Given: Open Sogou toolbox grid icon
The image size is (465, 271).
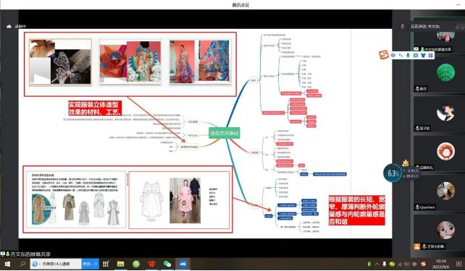Looking at the screenshot, I should click(x=431, y=56).
